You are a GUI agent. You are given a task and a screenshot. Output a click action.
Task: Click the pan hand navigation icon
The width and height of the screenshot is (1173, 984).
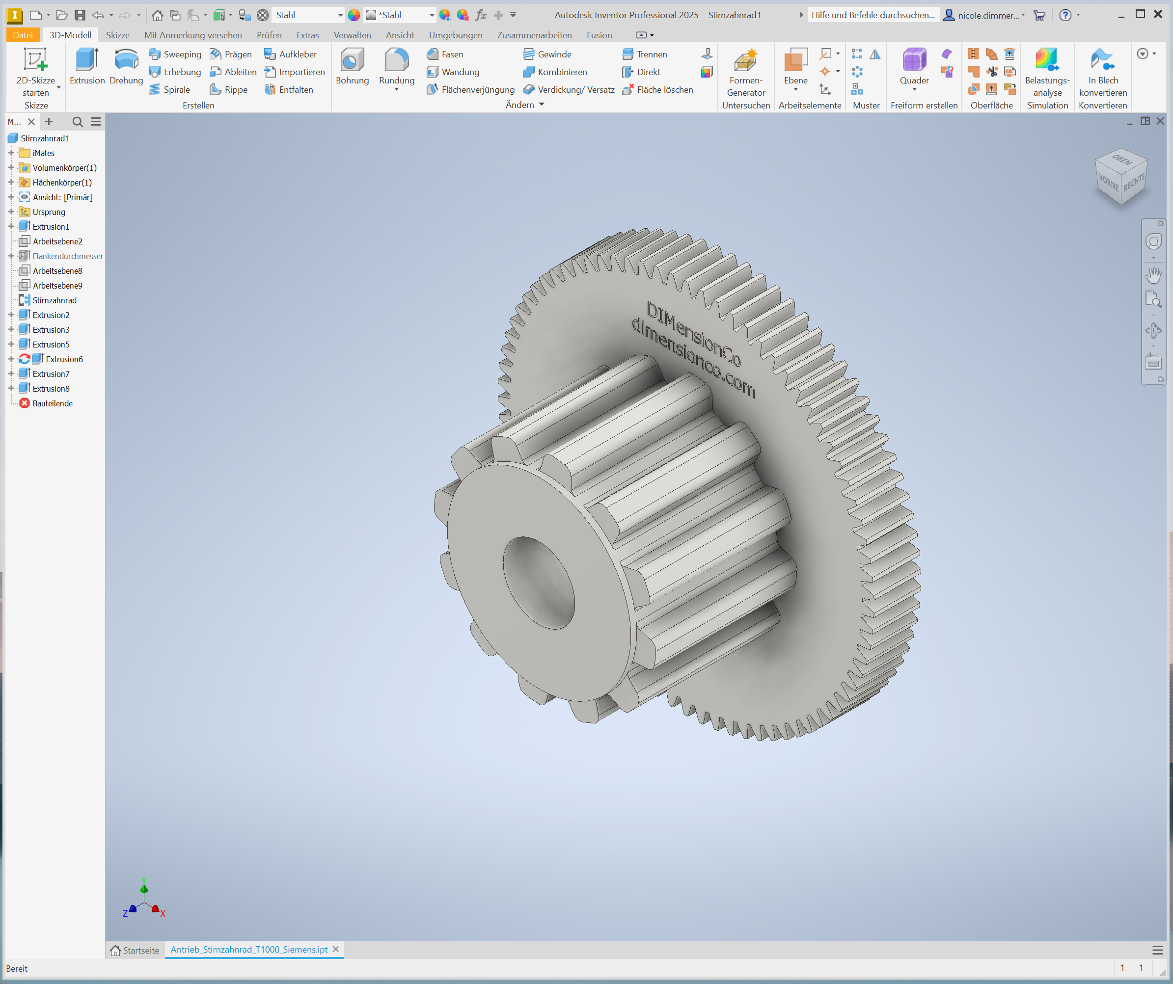[x=1153, y=275]
